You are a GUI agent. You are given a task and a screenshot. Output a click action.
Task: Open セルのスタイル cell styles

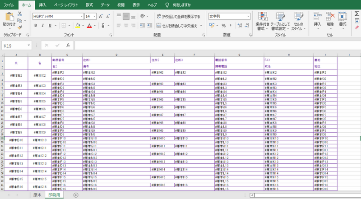[x=298, y=21]
